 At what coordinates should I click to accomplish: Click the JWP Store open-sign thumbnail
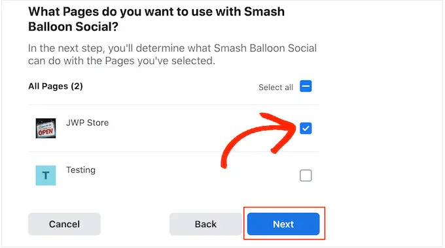[x=46, y=129]
